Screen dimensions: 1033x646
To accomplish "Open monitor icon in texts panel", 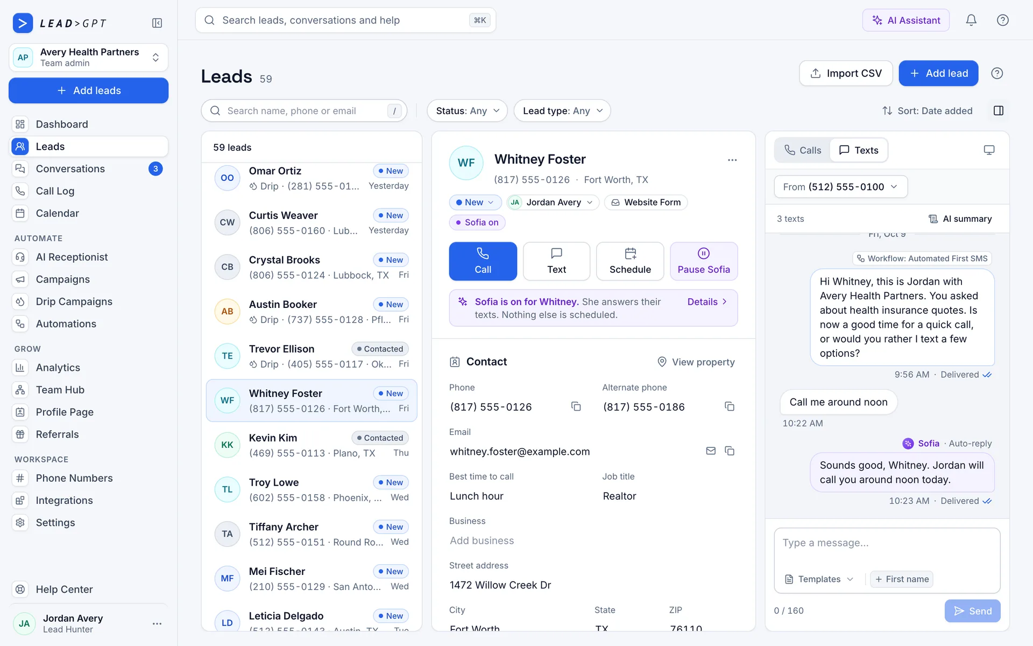I will [x=989, y=150].
